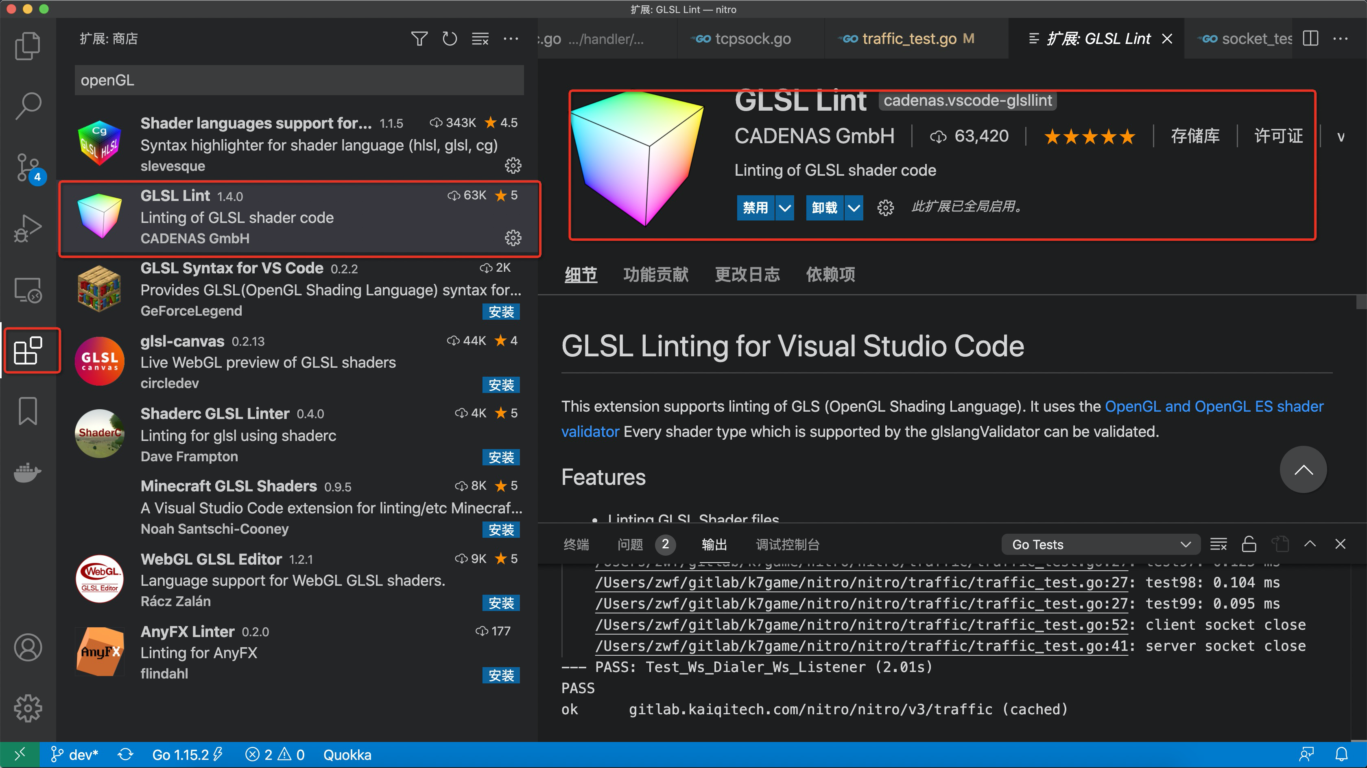The height and width of the screenshot is (768, 1367).
Task: Open the 许可证 license link
Action: 1278,136
